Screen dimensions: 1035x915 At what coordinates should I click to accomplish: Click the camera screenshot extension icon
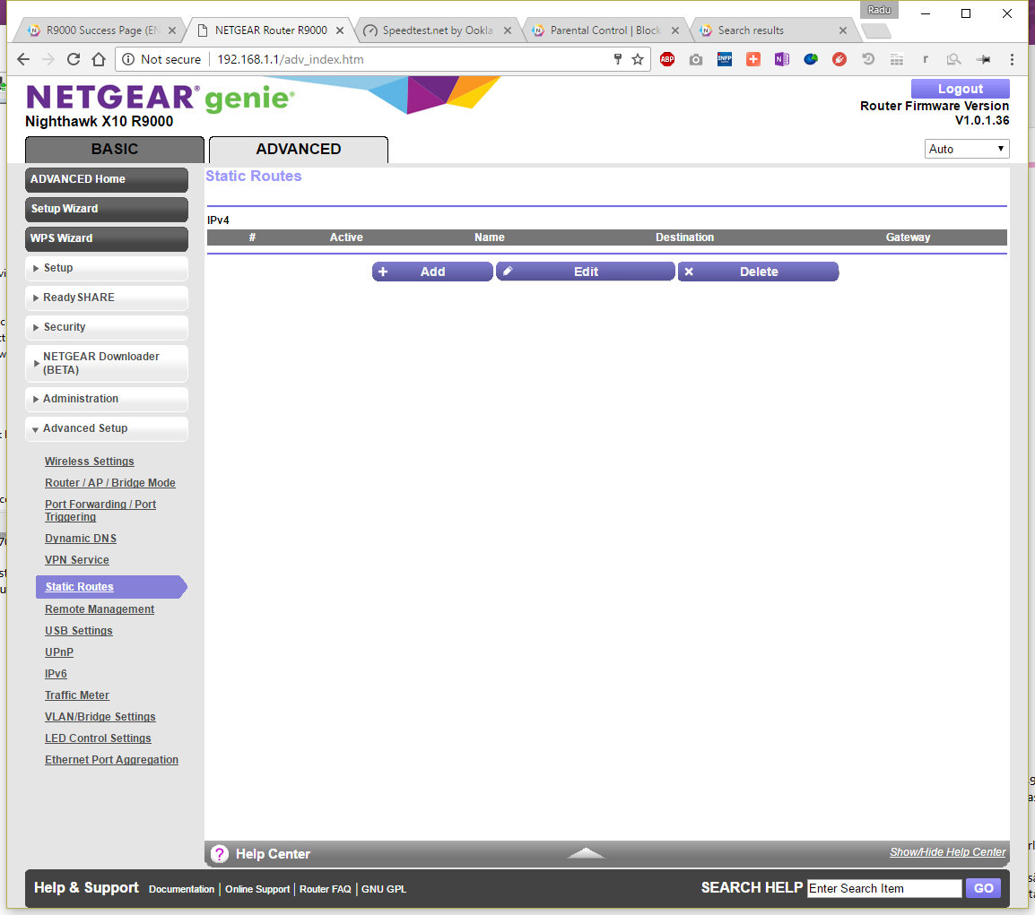[x=696, y=59]
